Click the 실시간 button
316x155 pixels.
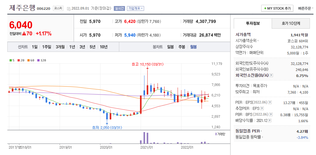point(119,9)
